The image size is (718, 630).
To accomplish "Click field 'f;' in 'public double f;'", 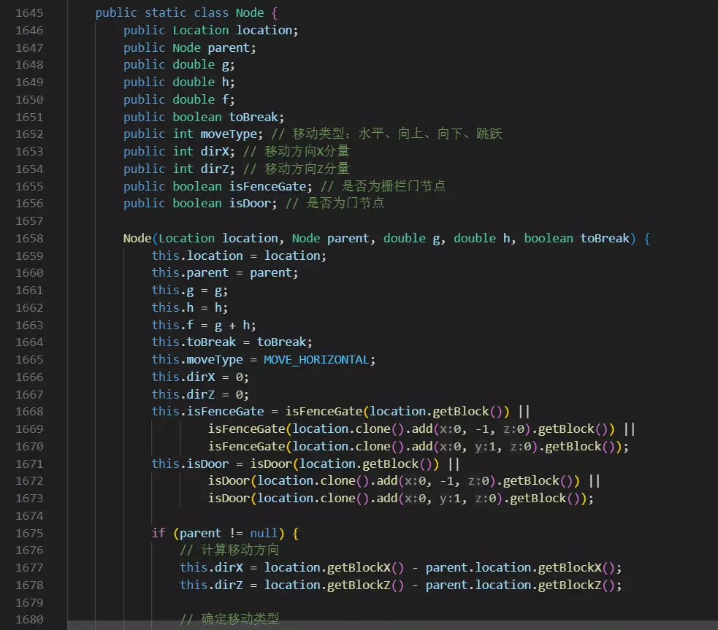I will click(228, 100).
